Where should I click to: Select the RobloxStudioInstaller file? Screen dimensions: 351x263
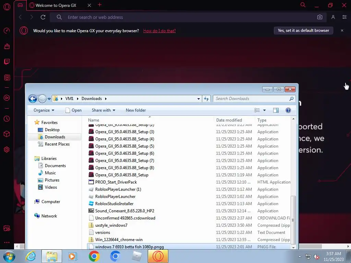pyautogui.click(x=114, y=204)
